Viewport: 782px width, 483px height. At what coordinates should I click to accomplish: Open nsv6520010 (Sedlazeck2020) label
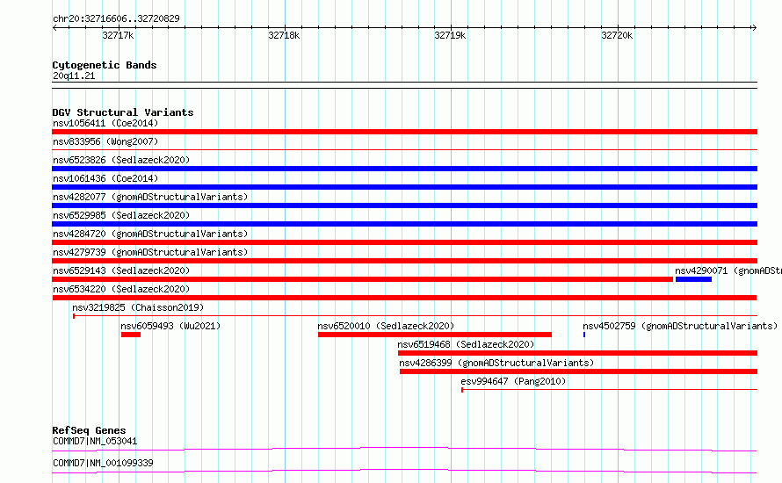pyautogui.click(x=386, y=326)
